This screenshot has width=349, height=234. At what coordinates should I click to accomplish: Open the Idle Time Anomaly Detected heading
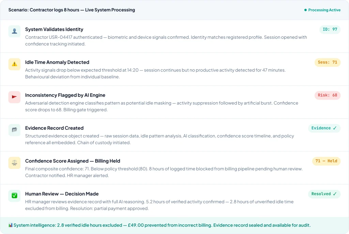[x=57, y=62]
